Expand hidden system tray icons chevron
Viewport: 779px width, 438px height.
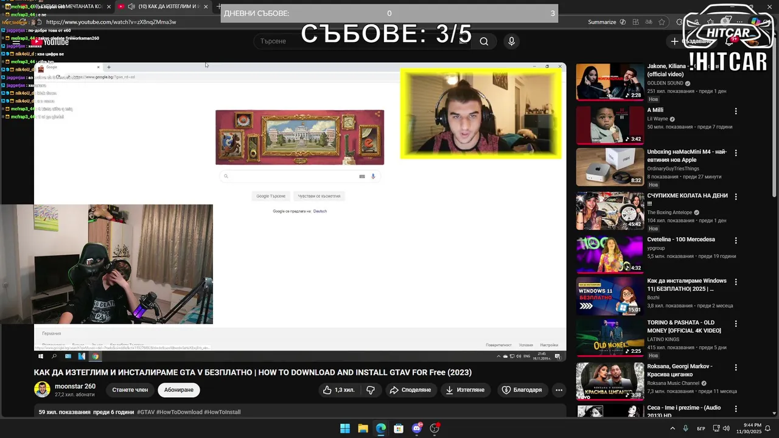(x=672, y=428)
